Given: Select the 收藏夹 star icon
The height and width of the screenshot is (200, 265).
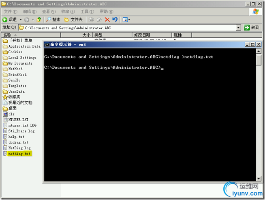Looking at the screenshot, I should coord(5,97).
